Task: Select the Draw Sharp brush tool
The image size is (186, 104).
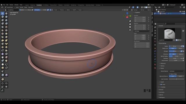Action: tap(6, 13)
